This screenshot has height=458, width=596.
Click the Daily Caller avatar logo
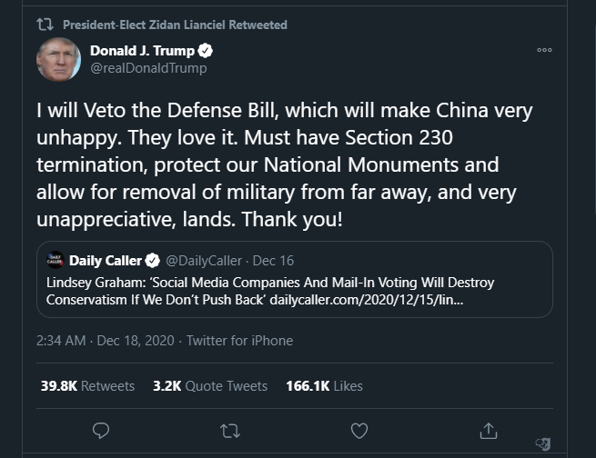tap(56, 261)
